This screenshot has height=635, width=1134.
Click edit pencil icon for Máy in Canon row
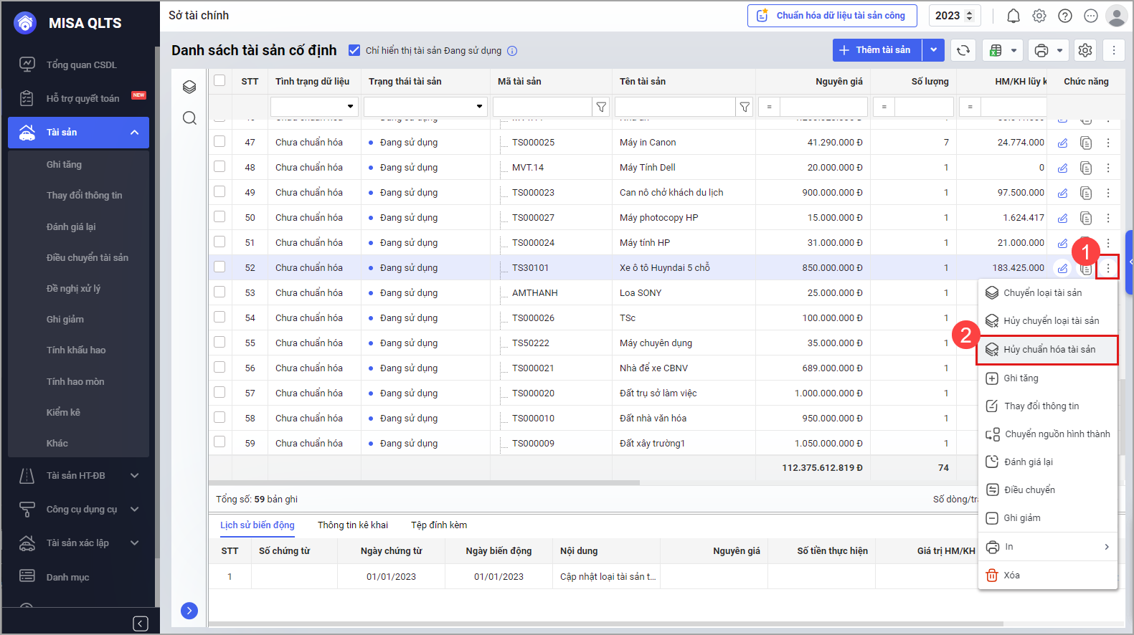pyautogui.click(x=1062, y=143)
